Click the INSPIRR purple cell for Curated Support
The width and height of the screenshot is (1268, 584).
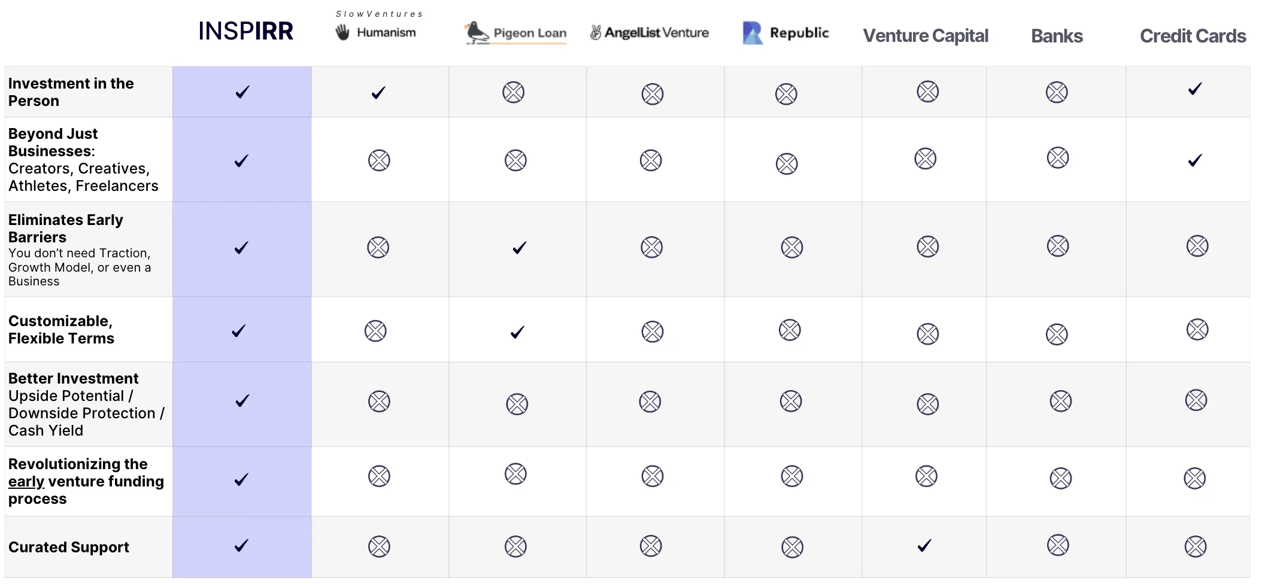242,547
